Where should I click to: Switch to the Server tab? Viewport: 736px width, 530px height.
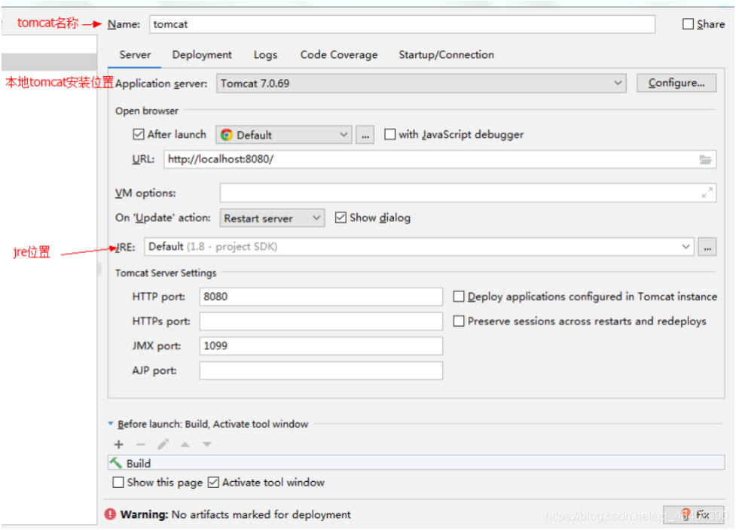[x=135, y=55]
